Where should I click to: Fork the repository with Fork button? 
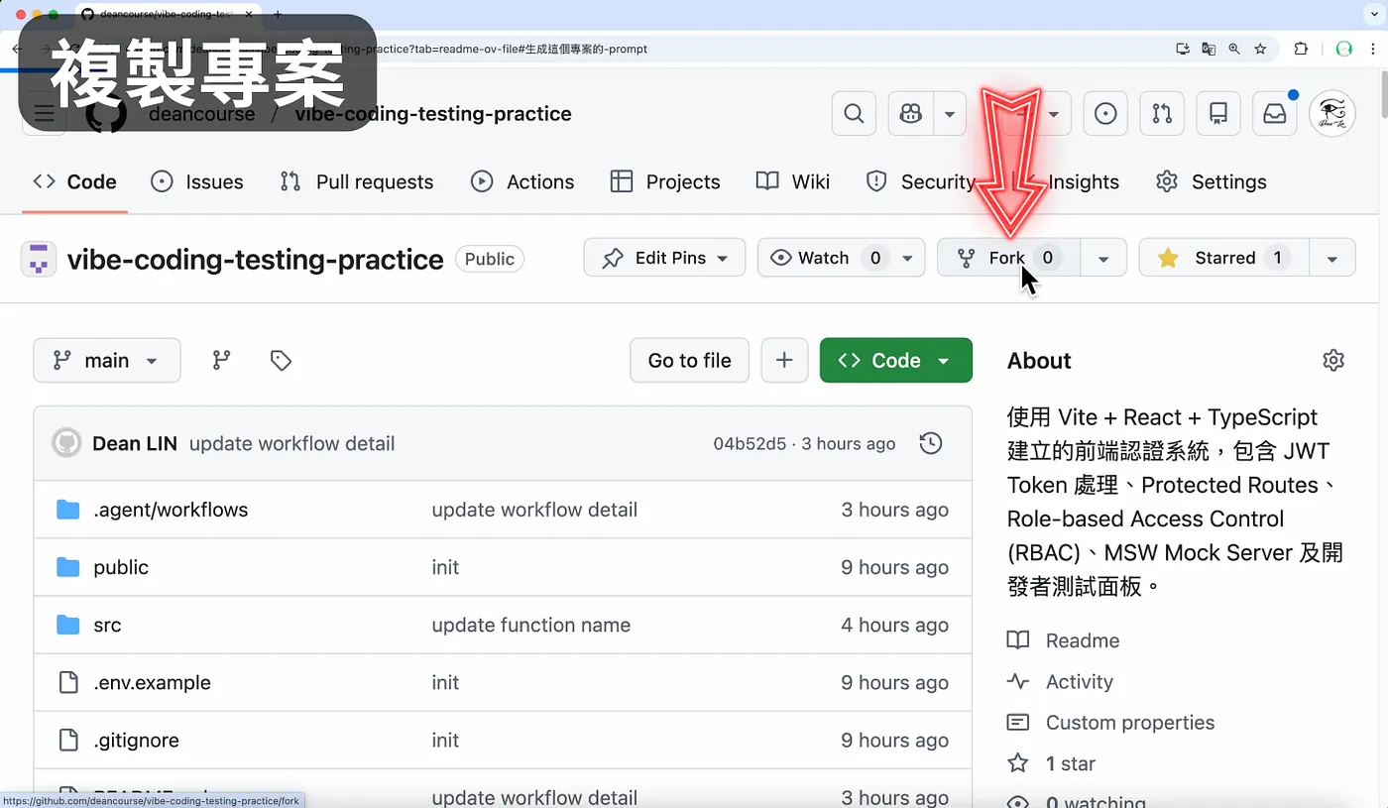tap(1008, 258)
